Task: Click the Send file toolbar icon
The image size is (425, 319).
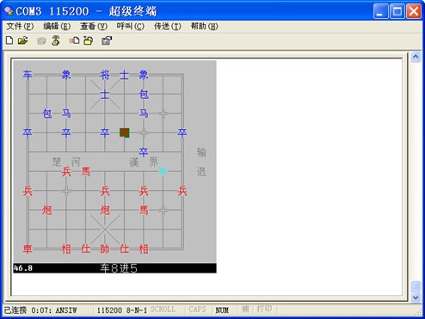Action: [74, 40]
